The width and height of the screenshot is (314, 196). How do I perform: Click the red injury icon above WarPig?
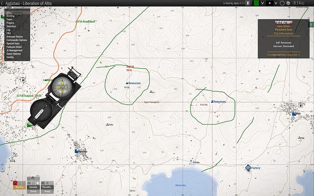click(15, 183)
